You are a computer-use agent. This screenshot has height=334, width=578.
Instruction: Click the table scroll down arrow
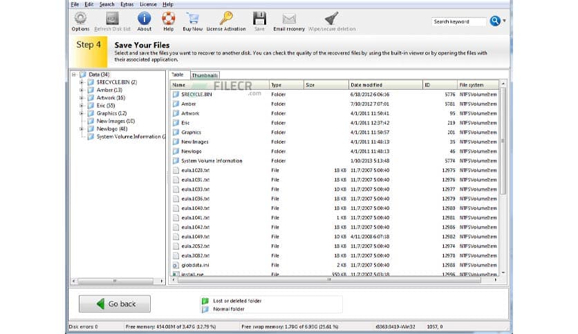503,273
